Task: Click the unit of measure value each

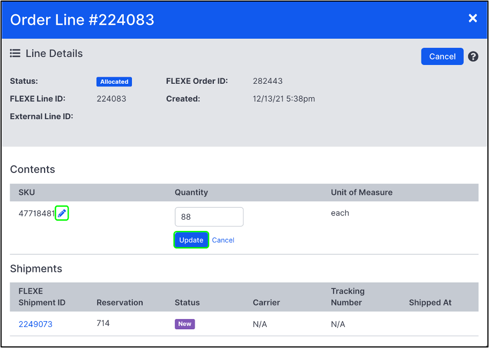Action: [340, 213]
